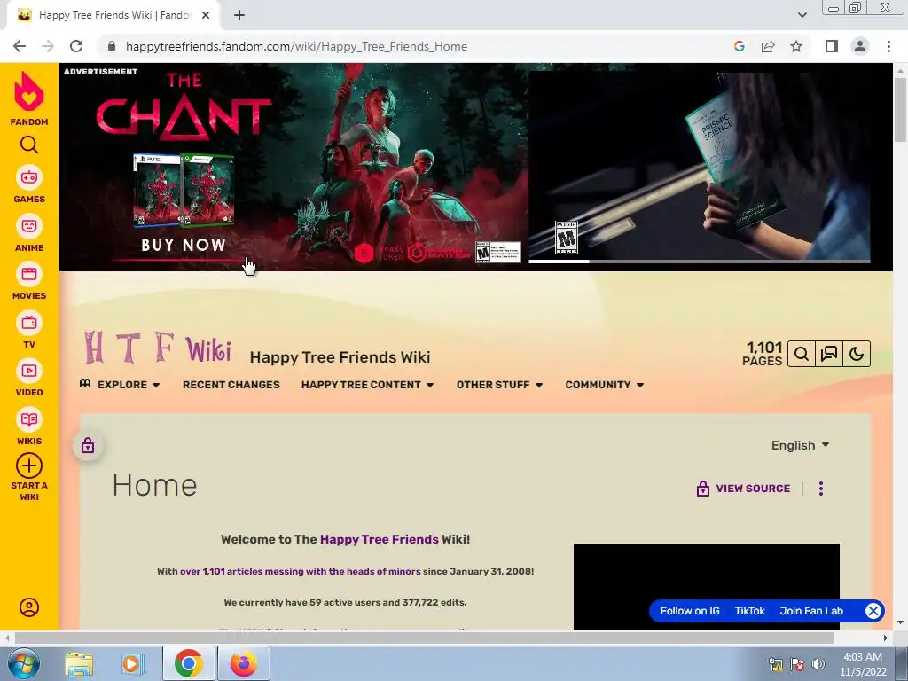Click the Start a Wiki plus icon

pyautogui.click(x=29, y=466)
